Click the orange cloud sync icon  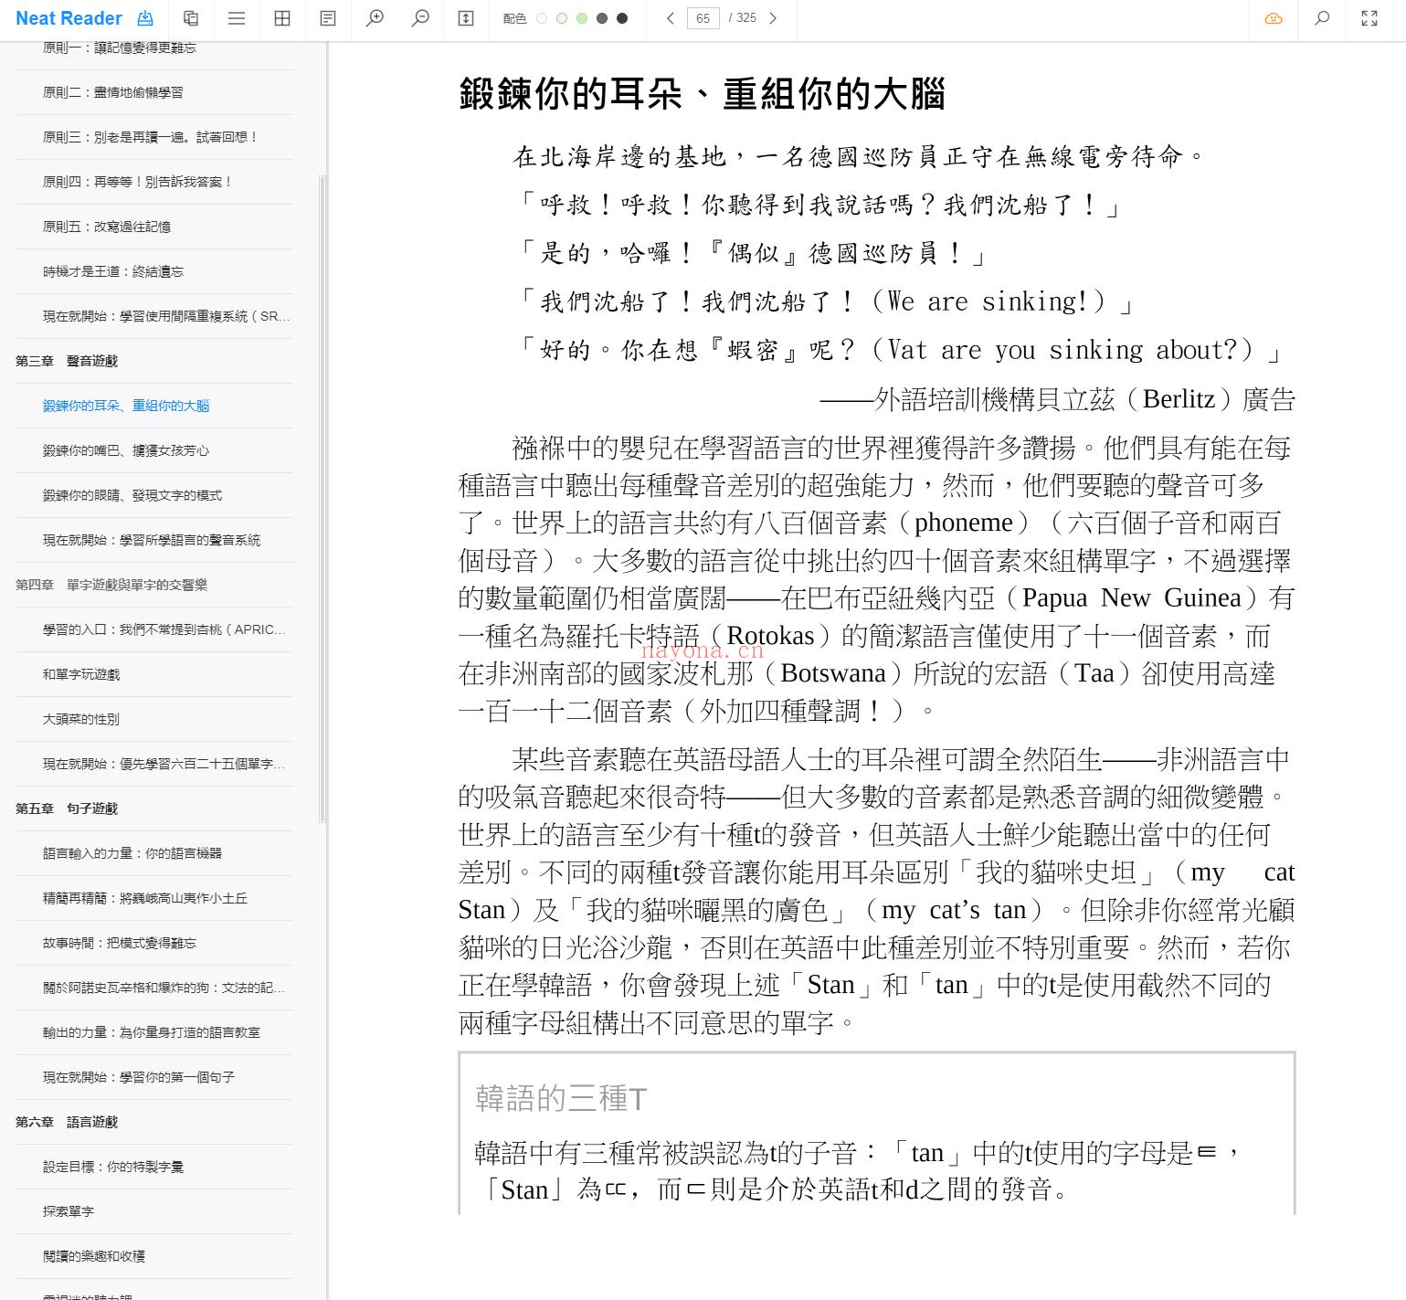(x=1274, y=18)
